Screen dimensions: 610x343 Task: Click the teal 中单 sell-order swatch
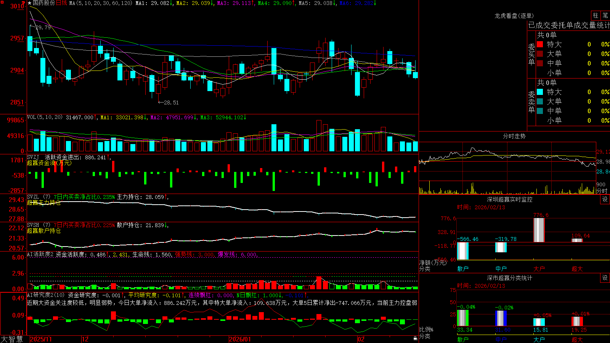pyautogui.click(x=540, y=111)
